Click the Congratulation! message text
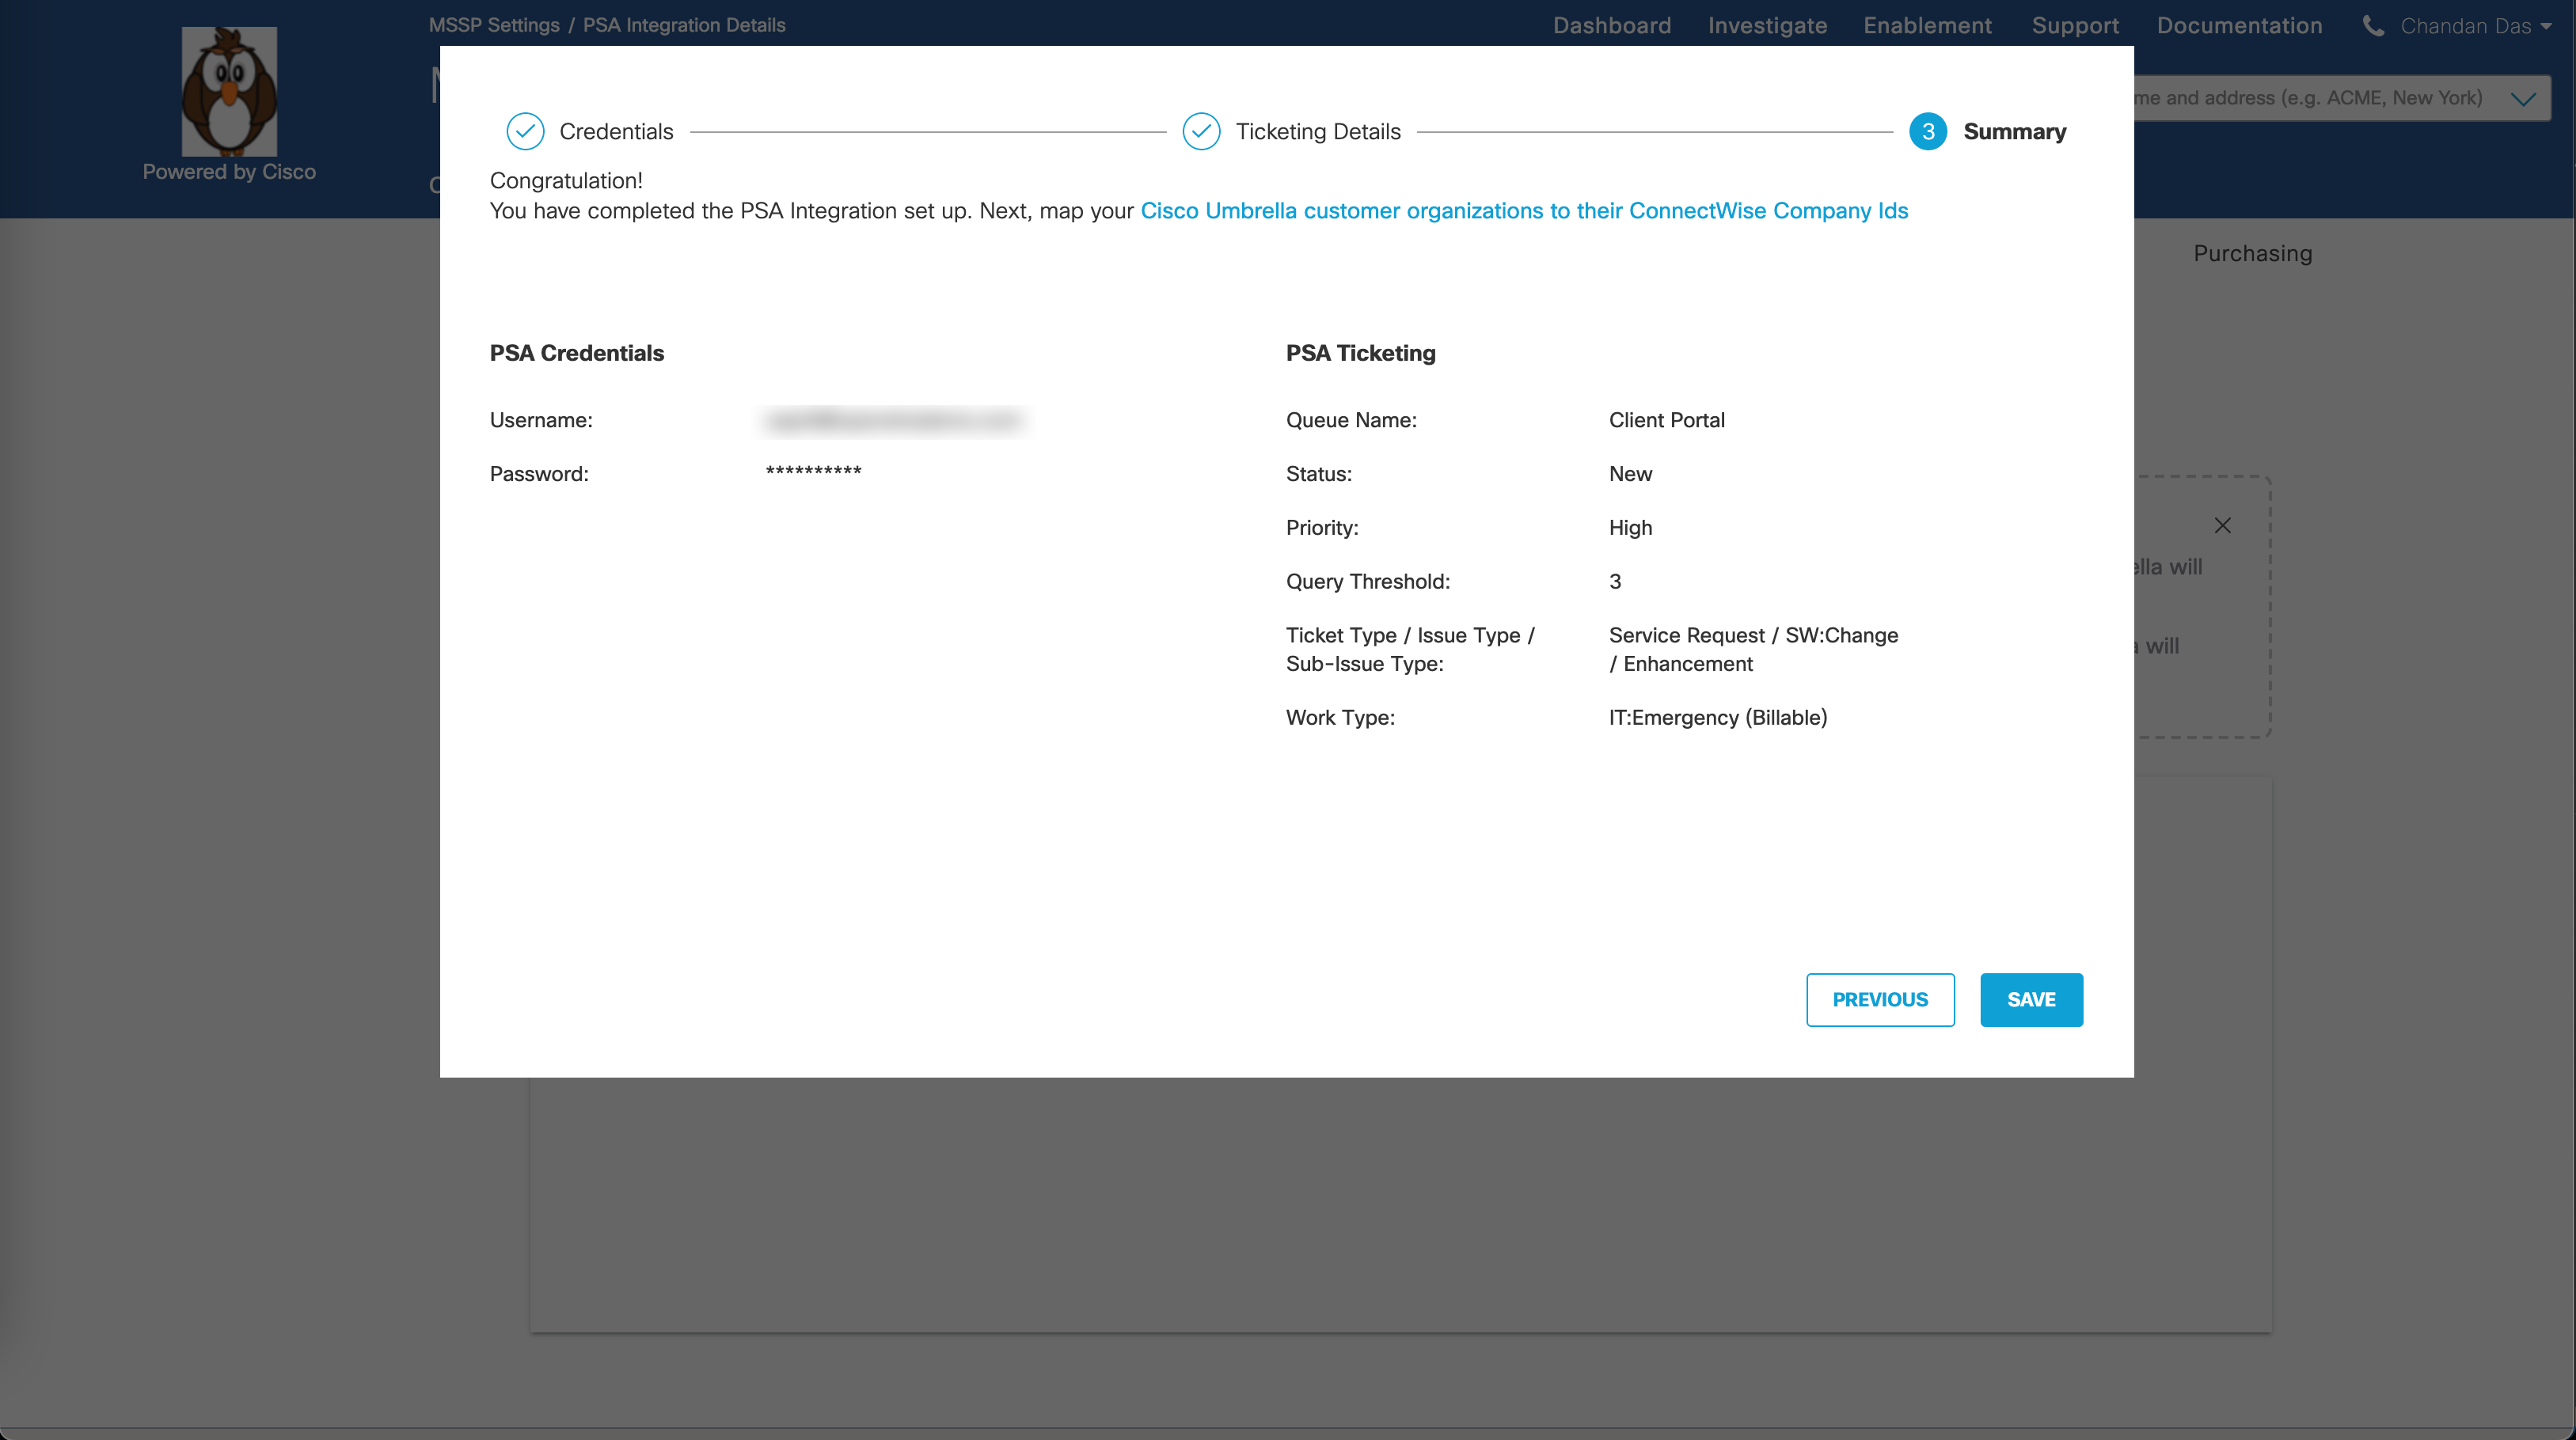 click(565, 181)
